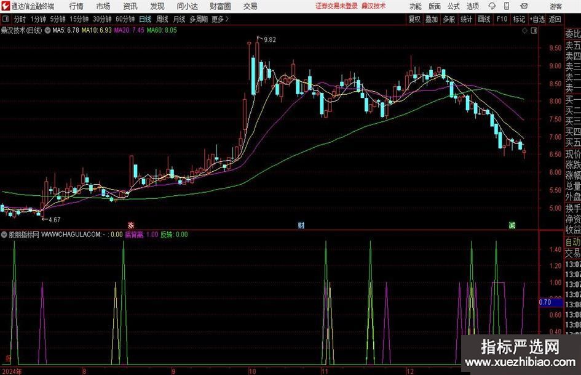Click the 统计 statistics toolbar button
581x375 pixels.
(x=466, y=19)
